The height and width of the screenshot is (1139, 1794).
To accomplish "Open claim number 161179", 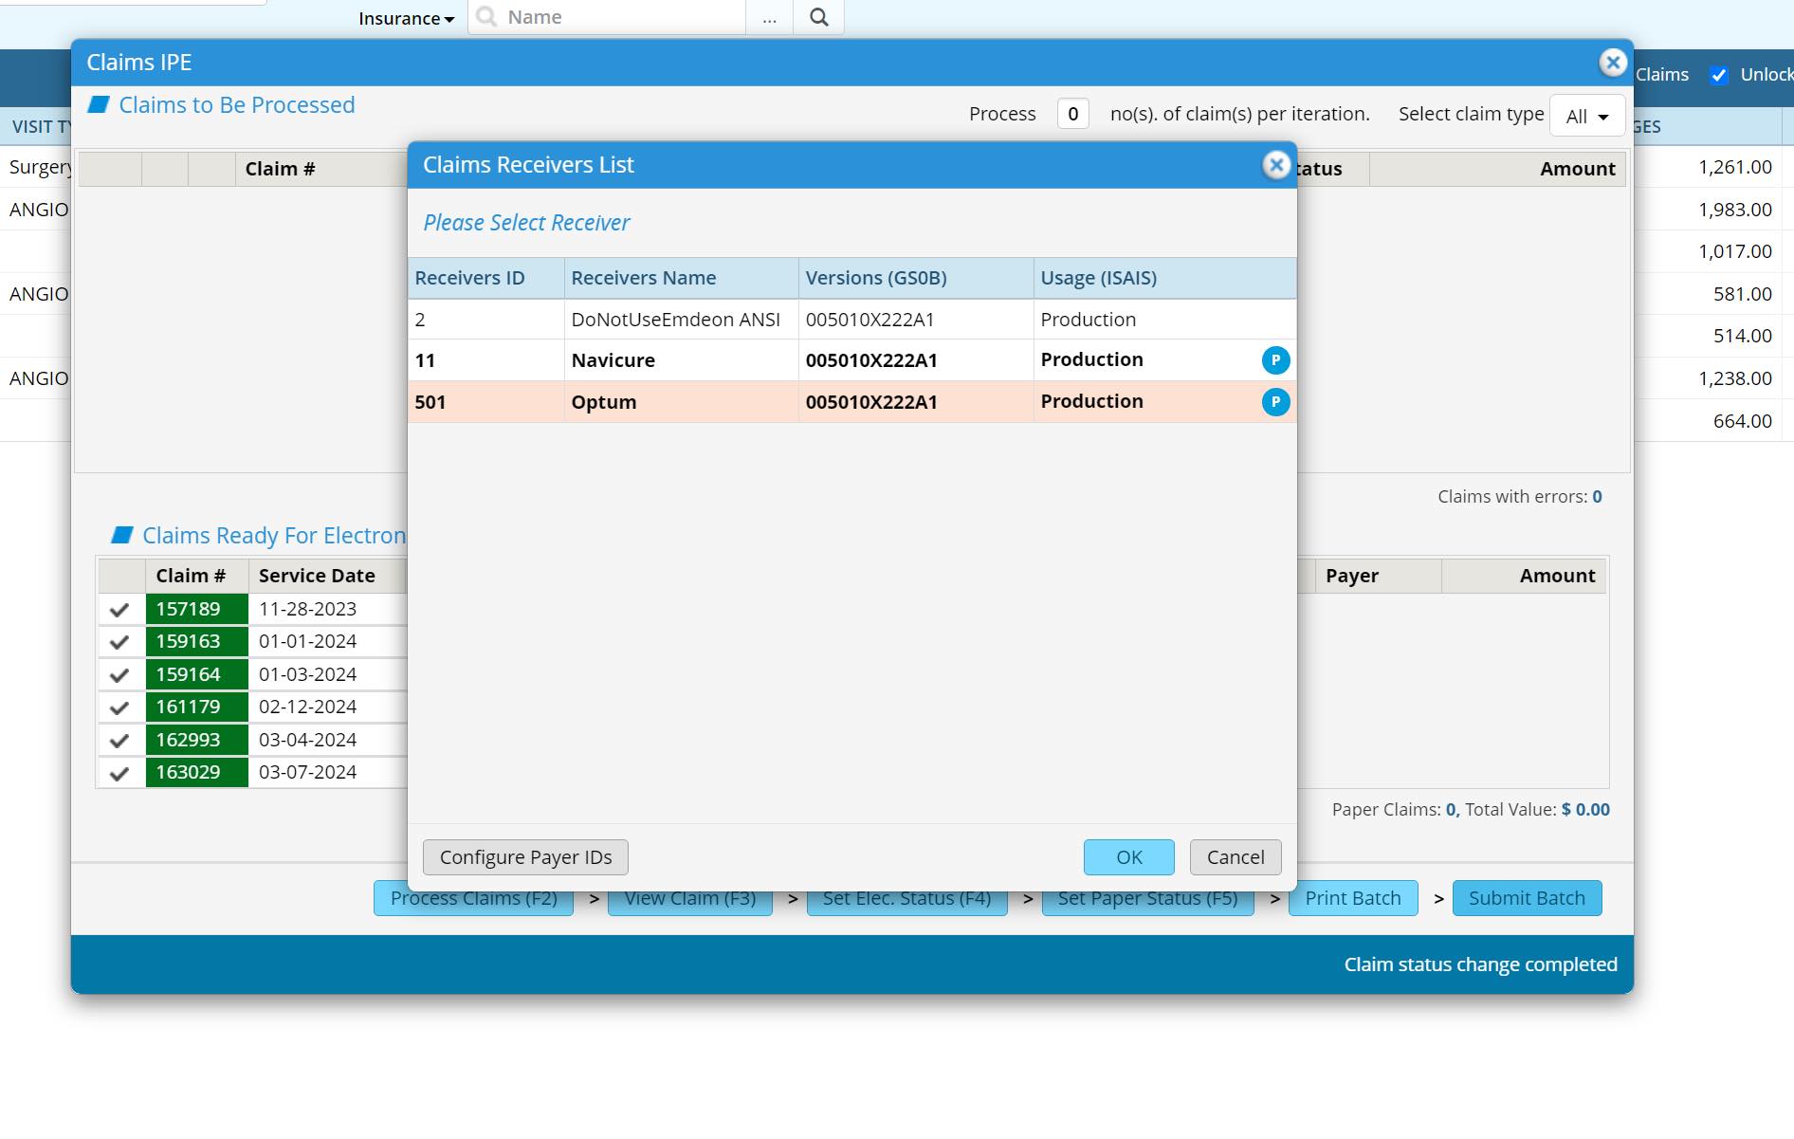I will 197,707.
